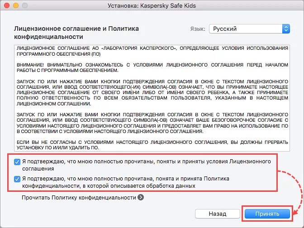304x228 pixels.
Task: Click the "Язык:" label
Action: point(198,29)
